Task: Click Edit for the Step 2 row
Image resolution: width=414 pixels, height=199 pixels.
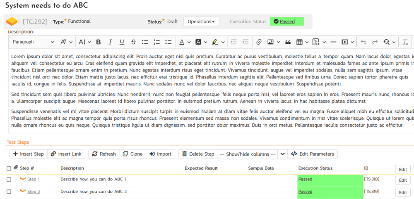Action: click(x=403, y=192)
